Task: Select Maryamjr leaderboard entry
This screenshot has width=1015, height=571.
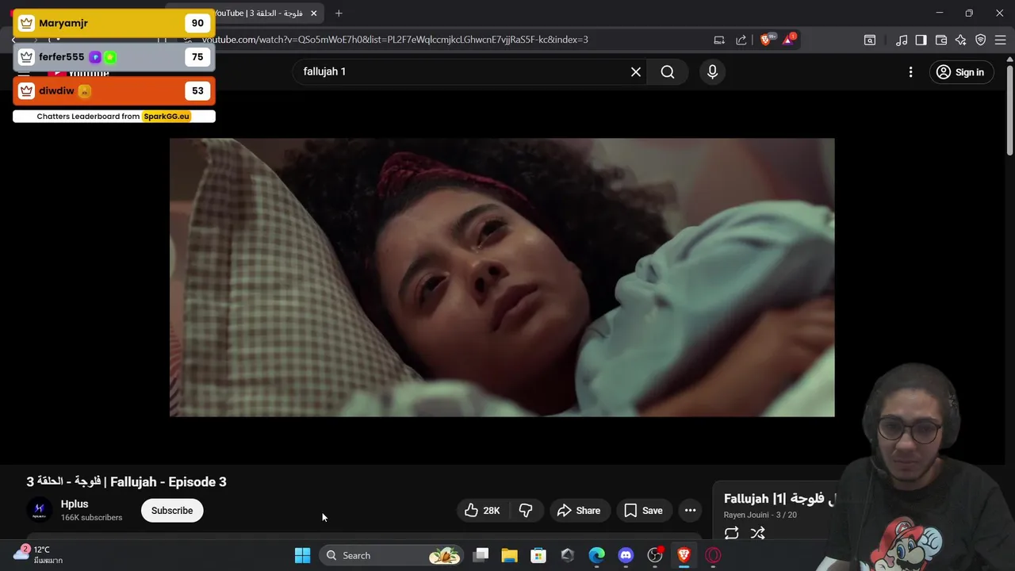Action: tap(113, 23)
